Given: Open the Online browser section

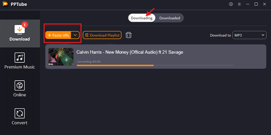Looking at the screenshot, I should [20, 89].
